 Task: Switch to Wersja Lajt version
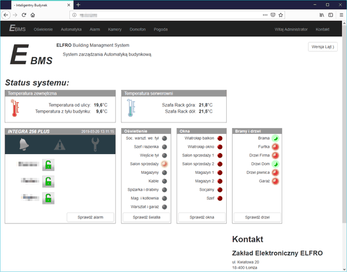click(323, 47)
